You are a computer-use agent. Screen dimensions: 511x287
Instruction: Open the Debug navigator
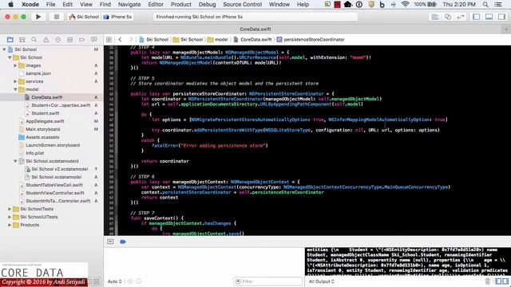click(69, 40)
